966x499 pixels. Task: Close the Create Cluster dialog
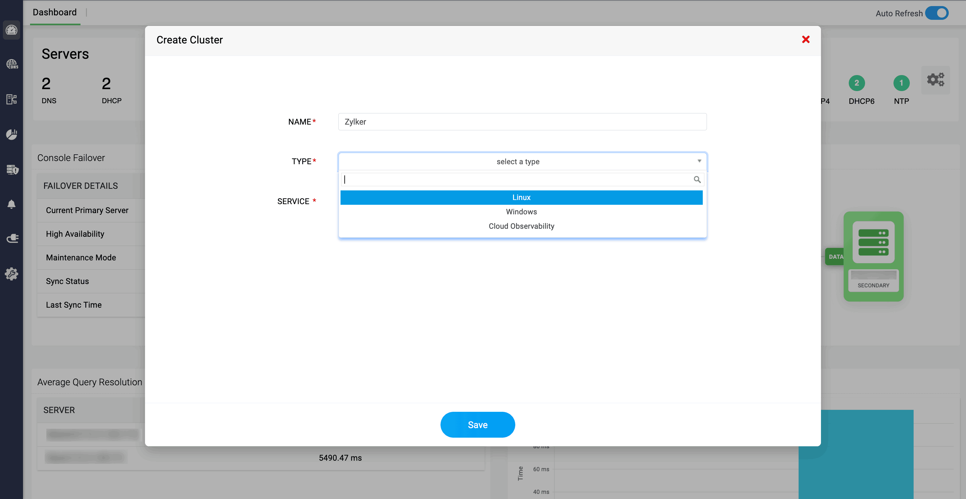coord(806,39)
